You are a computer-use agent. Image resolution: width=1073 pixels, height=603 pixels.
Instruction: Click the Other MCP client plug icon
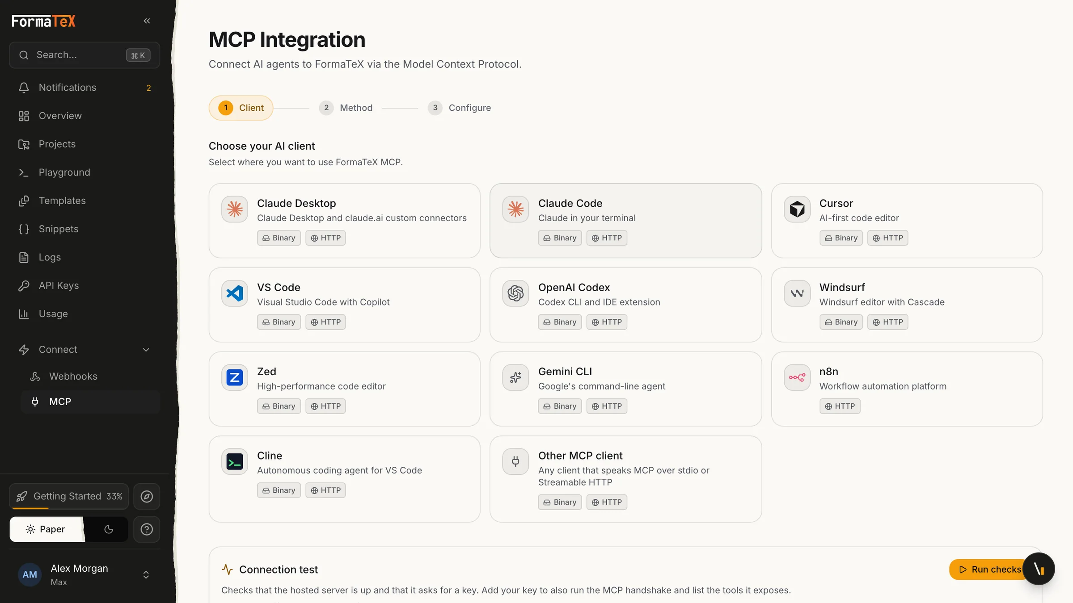pyautogui.click(x=515, y=461)
